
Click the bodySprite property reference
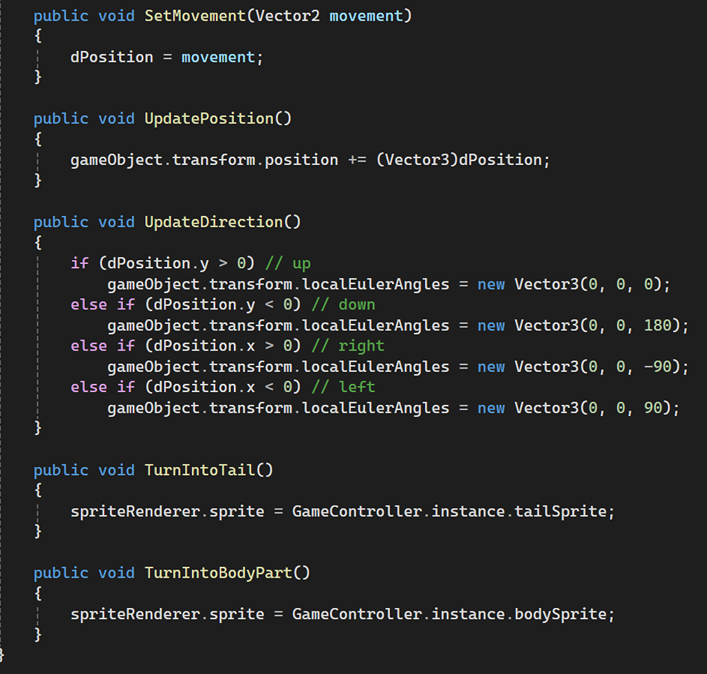[561, 613]
